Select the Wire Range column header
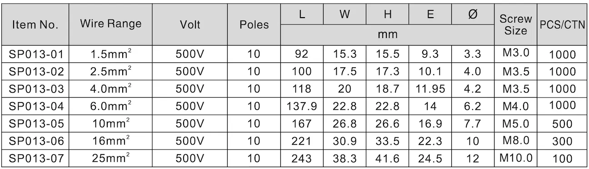Viewport: 589px width, 169px height. pyautogui.click(x=110, y=24)
